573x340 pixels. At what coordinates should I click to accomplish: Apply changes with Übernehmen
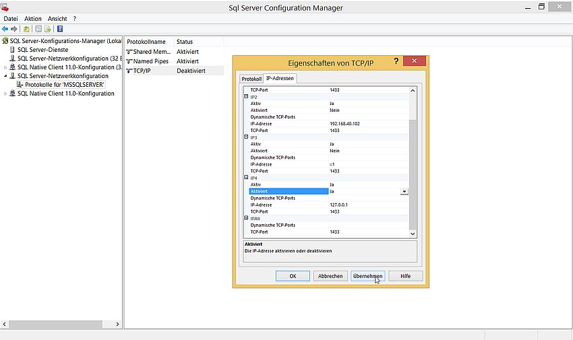coord(367,276)
